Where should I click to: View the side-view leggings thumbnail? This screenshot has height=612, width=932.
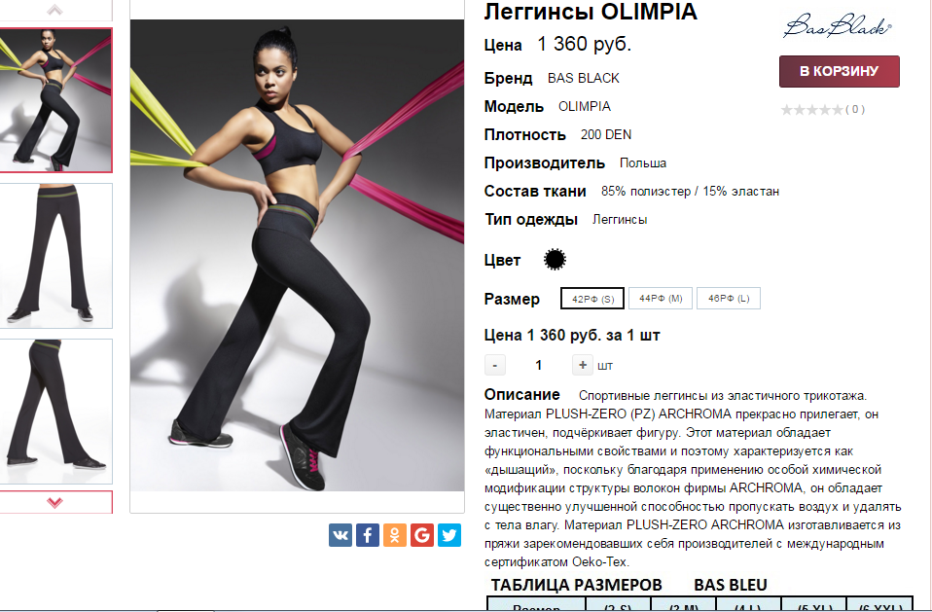(x=55, y=412)
